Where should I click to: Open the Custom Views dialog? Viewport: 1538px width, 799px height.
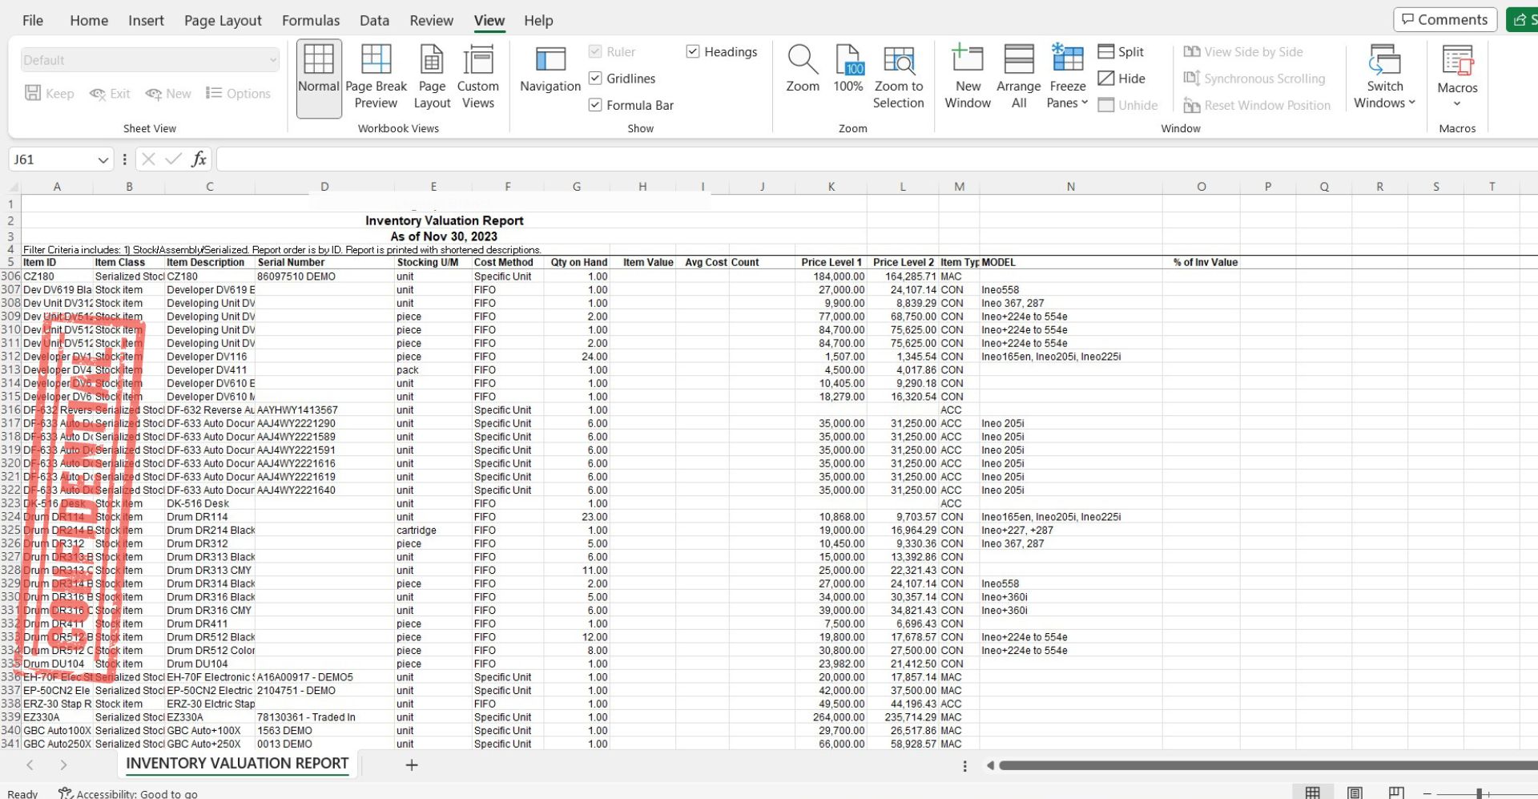point(477,77)
